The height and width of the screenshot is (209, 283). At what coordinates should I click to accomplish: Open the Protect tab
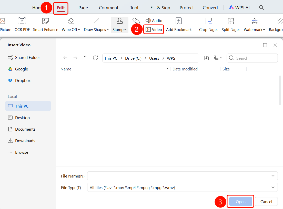[187, 8]
